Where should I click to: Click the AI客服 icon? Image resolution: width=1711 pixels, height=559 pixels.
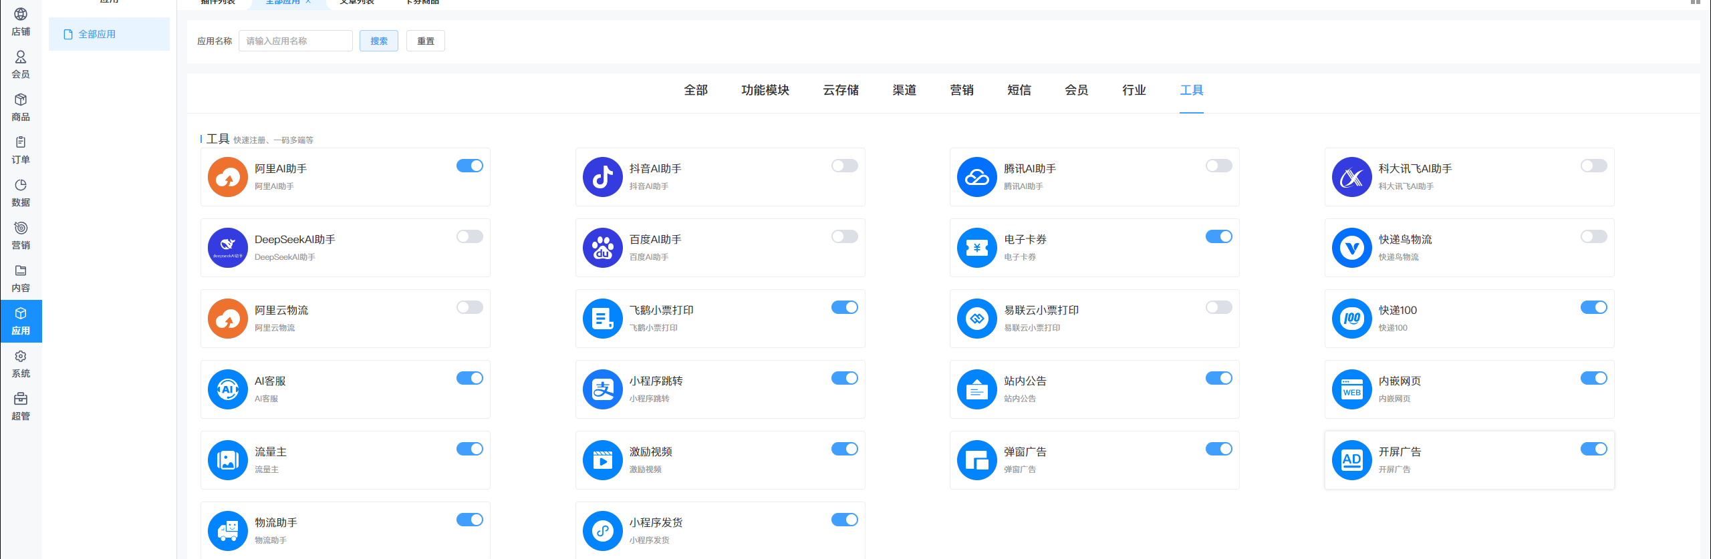(228, 389)
